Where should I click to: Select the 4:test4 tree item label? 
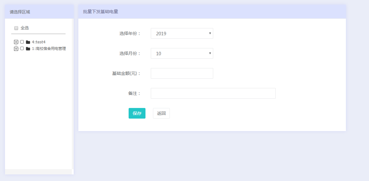(x=39, y=42)
